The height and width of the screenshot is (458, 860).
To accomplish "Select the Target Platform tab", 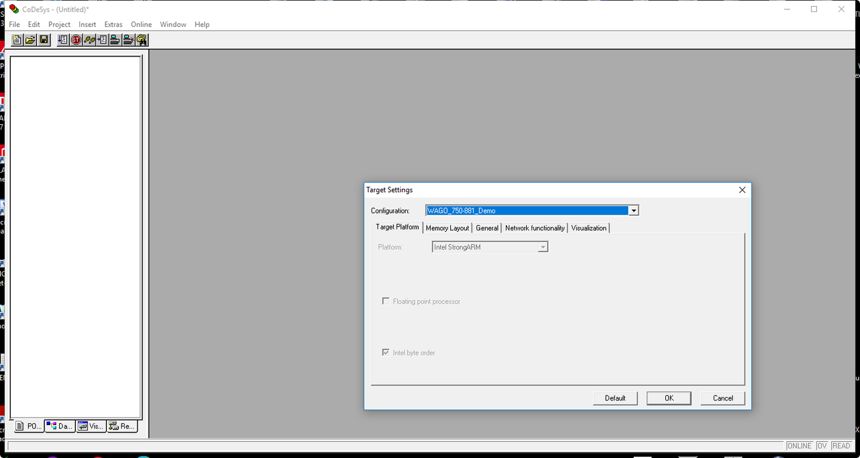I will point(397,227).
